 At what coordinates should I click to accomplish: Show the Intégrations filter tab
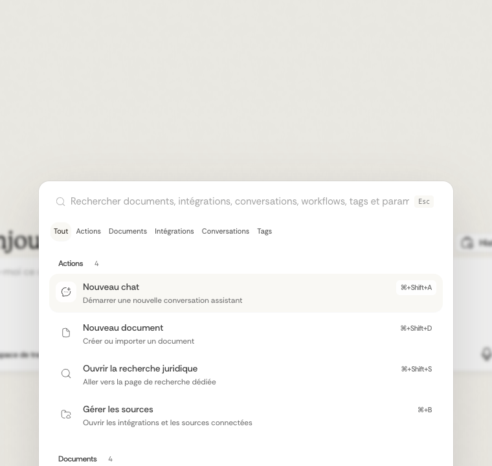point(174,231)
